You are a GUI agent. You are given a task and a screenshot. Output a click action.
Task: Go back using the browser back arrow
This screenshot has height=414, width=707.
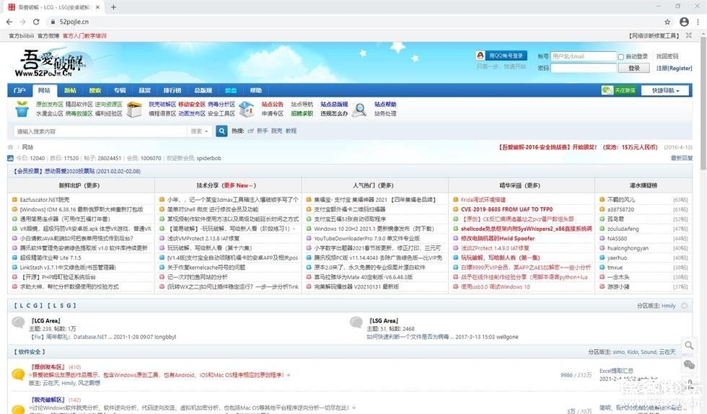[x=9, y=22]
